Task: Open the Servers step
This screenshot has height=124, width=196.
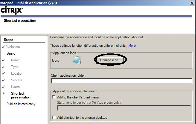Action: (x=17, y=80)
